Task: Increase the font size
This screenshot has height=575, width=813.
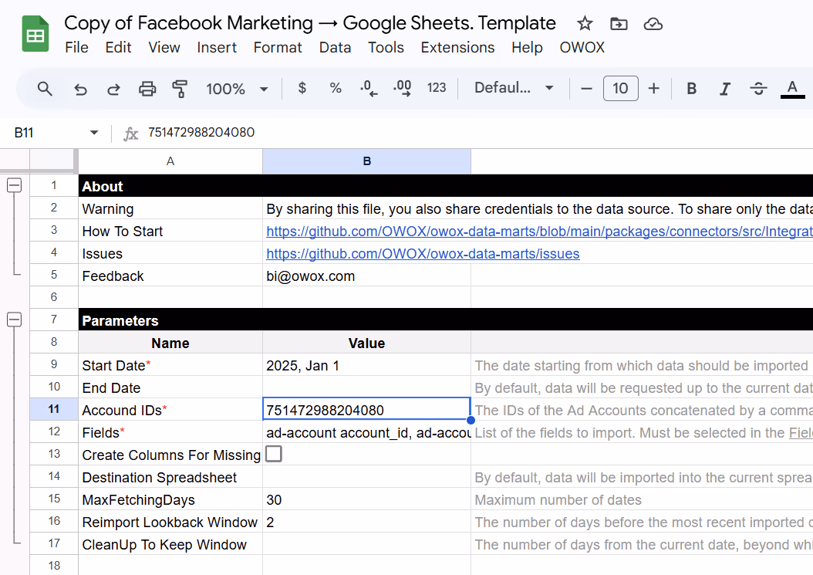Action: (654, 89)
